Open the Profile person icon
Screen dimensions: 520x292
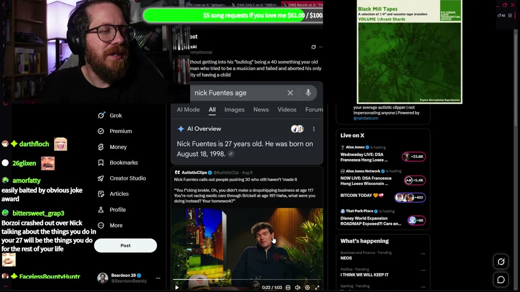click(101, 210)
